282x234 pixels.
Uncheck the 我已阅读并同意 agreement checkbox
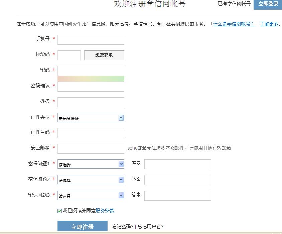tap(60, 211)
